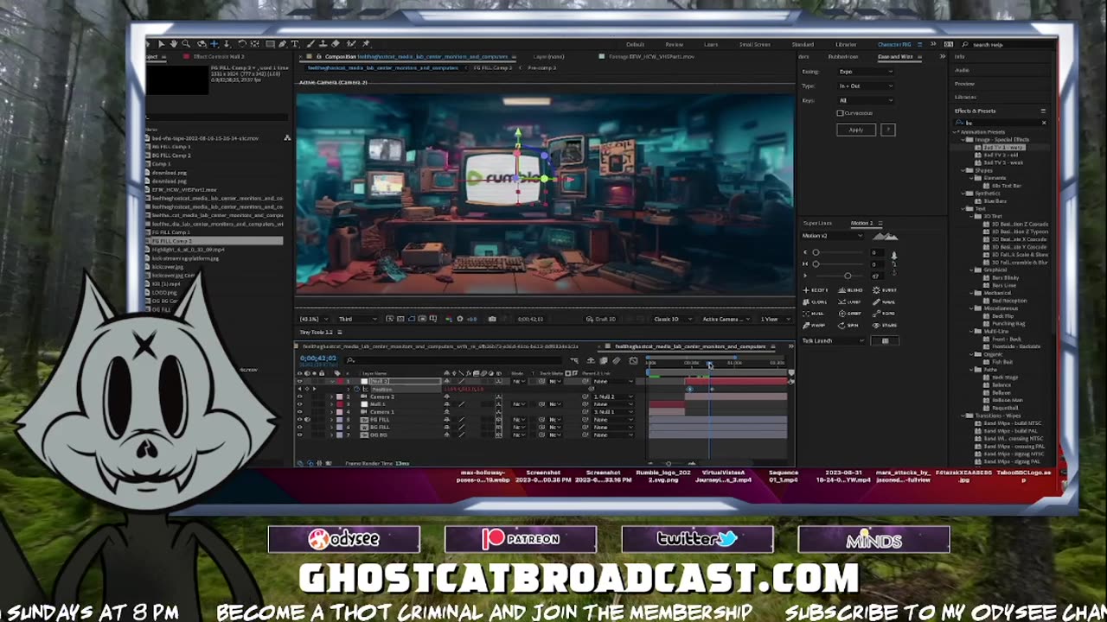The width and height of the screenshot is (1107, 622).
Task: Switch to the Small Screen workspace
Action: [754, 45]
